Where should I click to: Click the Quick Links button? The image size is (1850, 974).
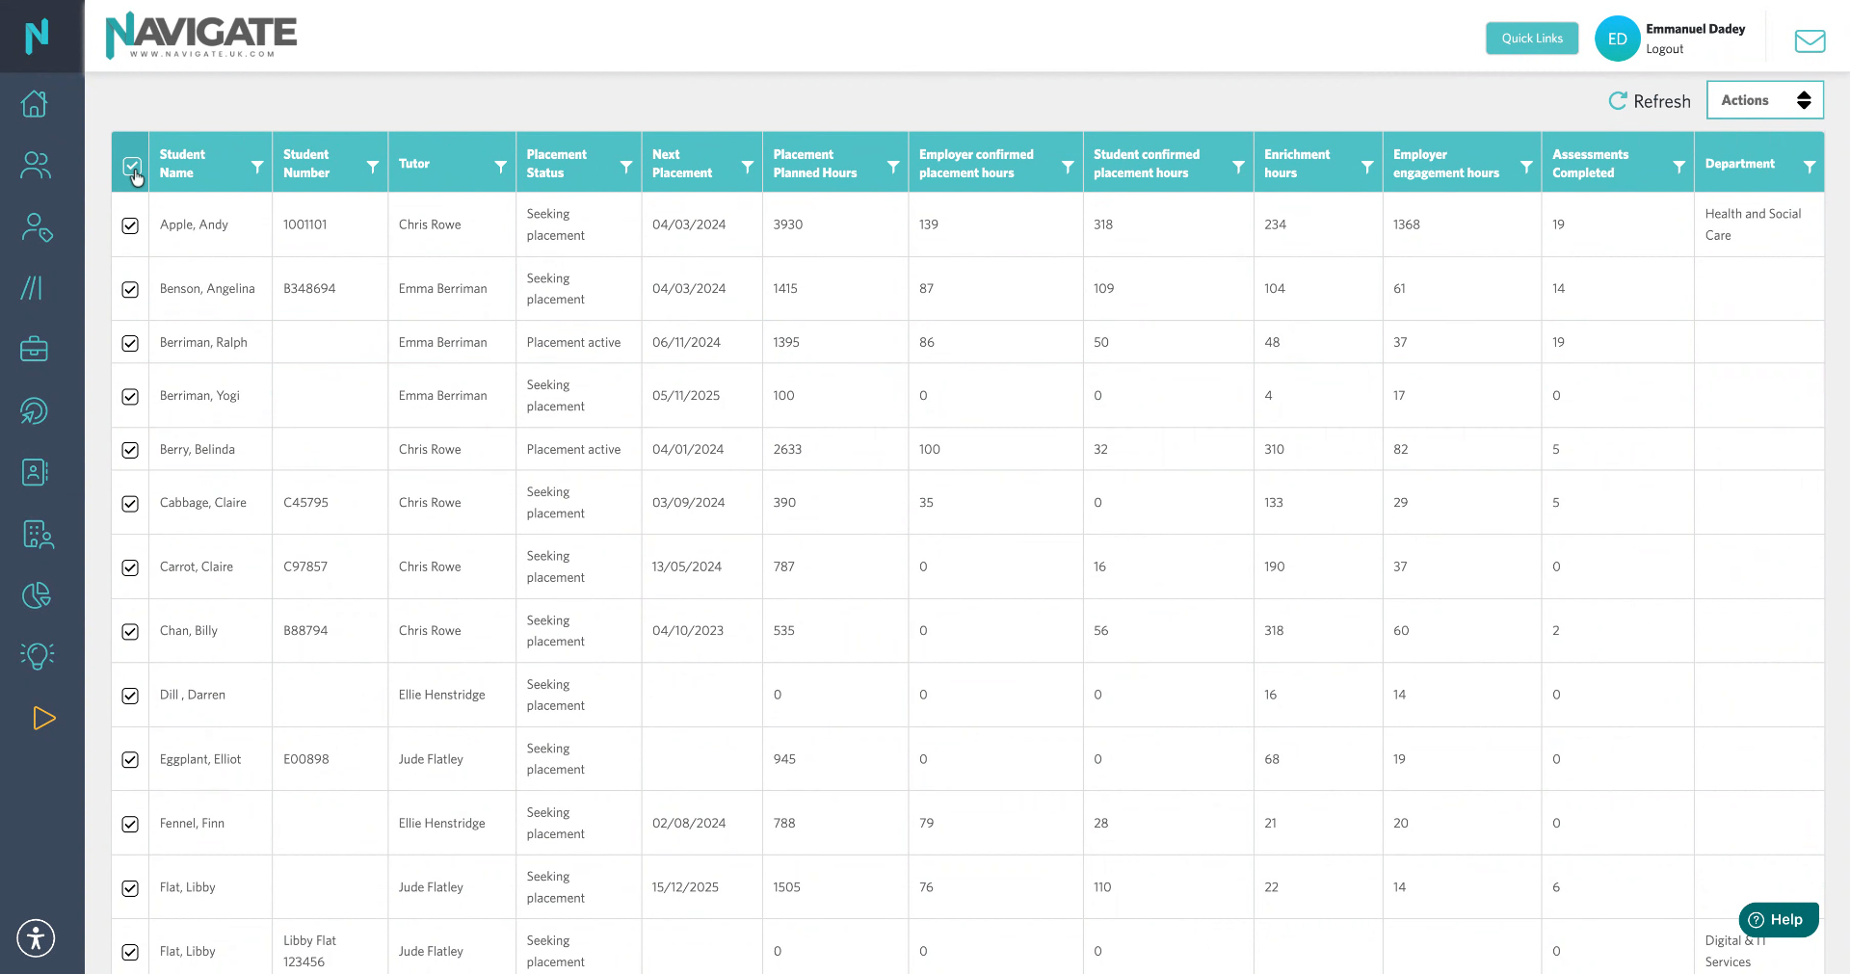[1531, 39]
